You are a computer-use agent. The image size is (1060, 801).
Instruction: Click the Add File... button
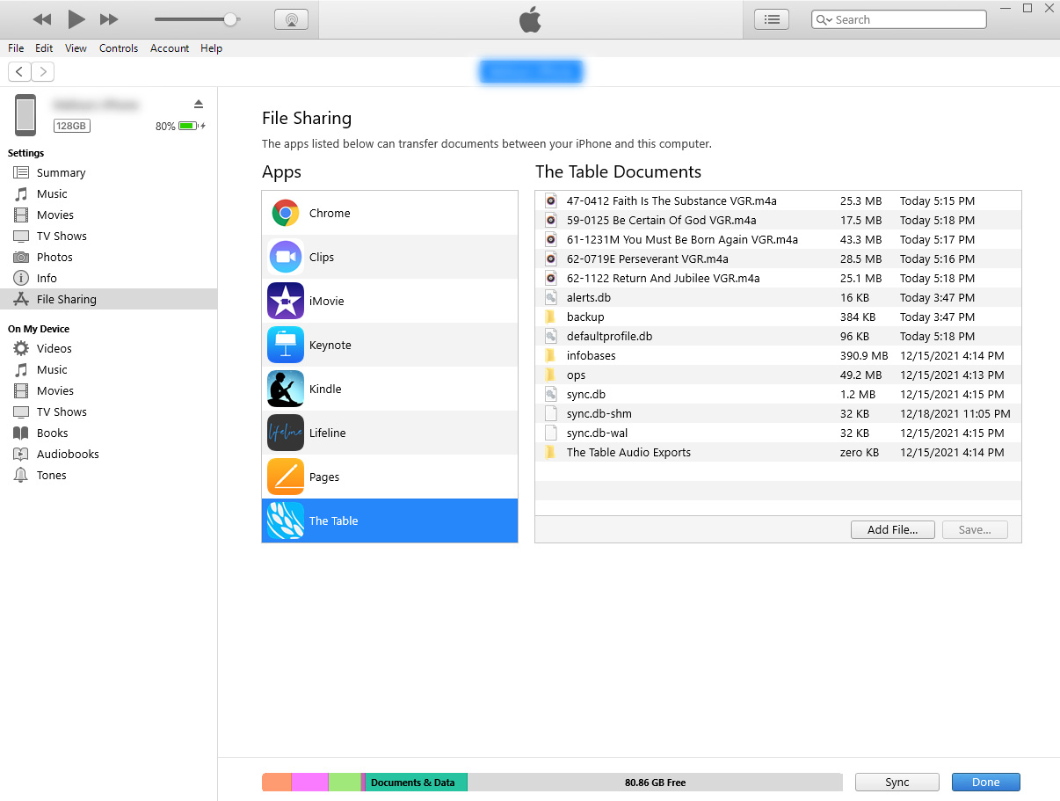click(892, 529)
